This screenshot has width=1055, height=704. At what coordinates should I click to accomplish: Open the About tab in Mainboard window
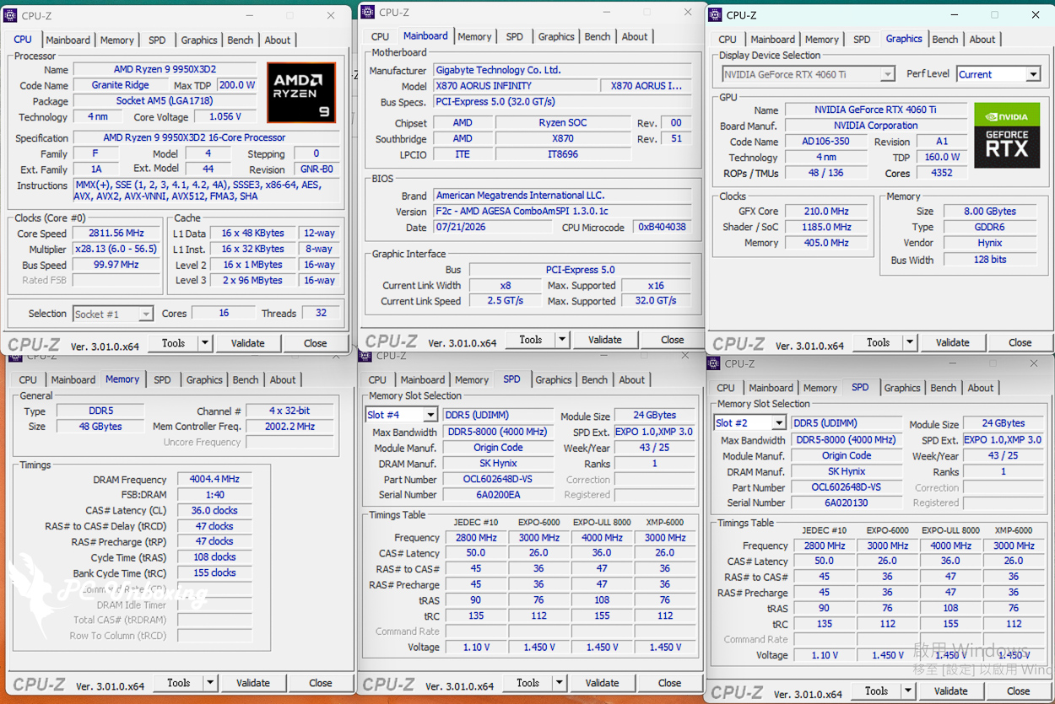point(635,36)
